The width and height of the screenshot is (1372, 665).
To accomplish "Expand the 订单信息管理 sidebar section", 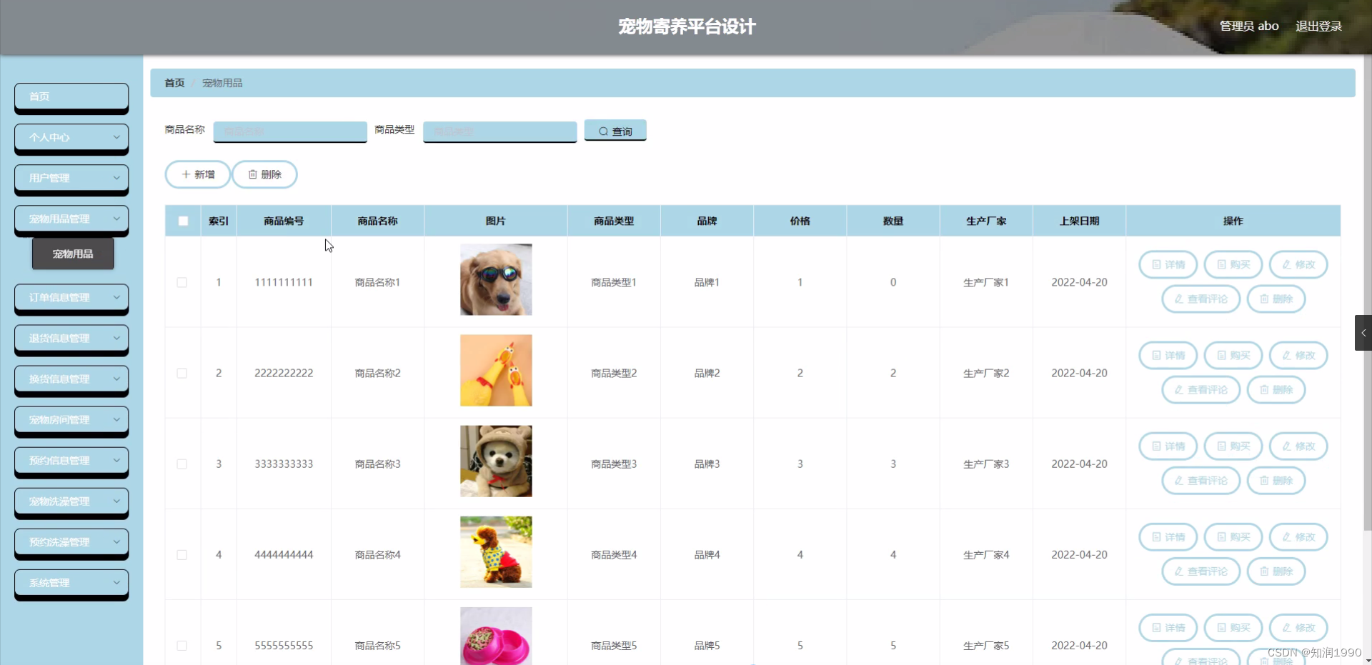I will point(71,298).
